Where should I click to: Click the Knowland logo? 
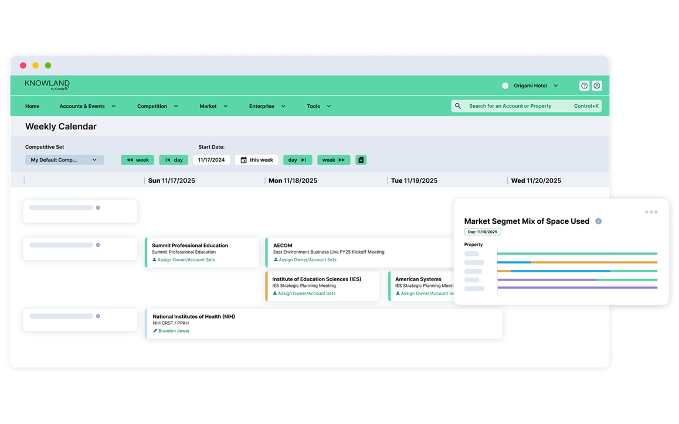coord(47,85)
